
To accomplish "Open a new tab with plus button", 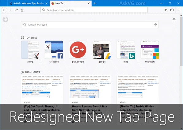I will point(95,3).
